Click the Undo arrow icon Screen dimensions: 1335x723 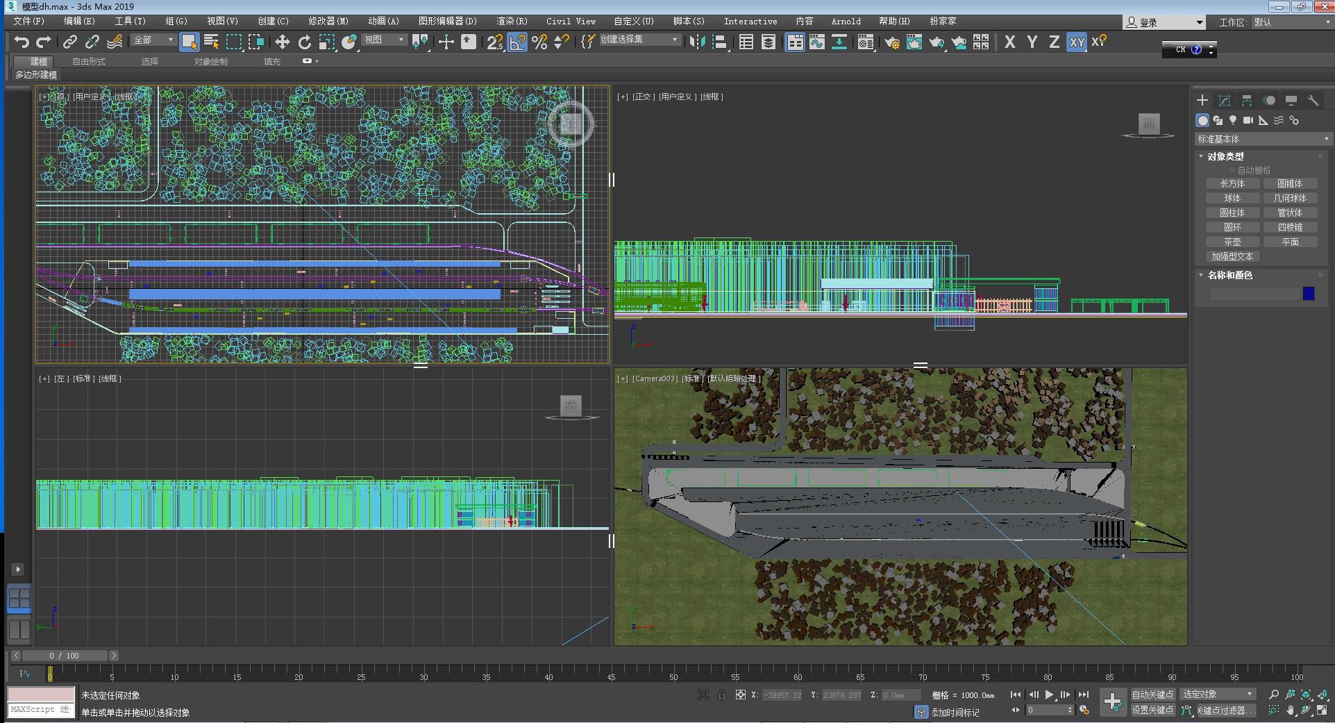[x=22, y=42]
